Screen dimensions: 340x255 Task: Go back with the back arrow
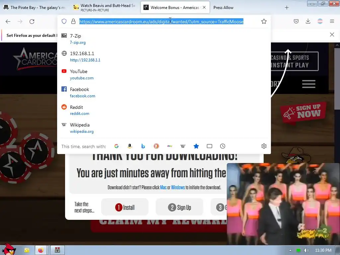click(x=8, y=22)
